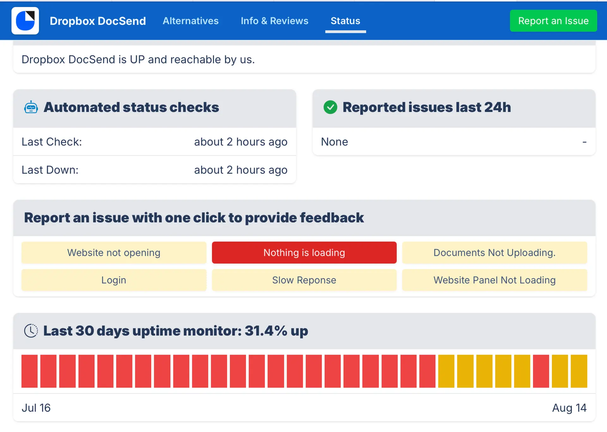Screen dimensions: 607x432
Task: Click the last yellow uptime bar for Aug 14
Action: click(579, 371)
